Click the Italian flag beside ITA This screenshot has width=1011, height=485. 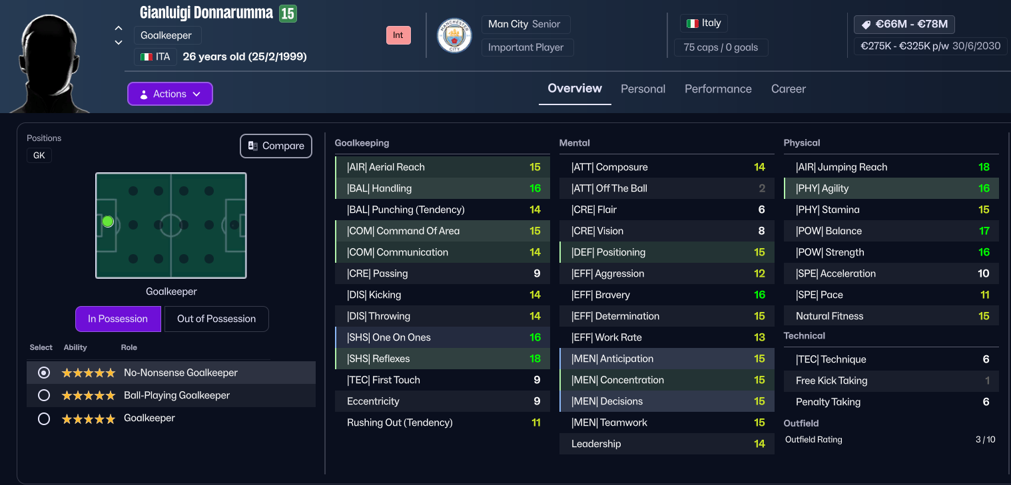tap(146, 57)
